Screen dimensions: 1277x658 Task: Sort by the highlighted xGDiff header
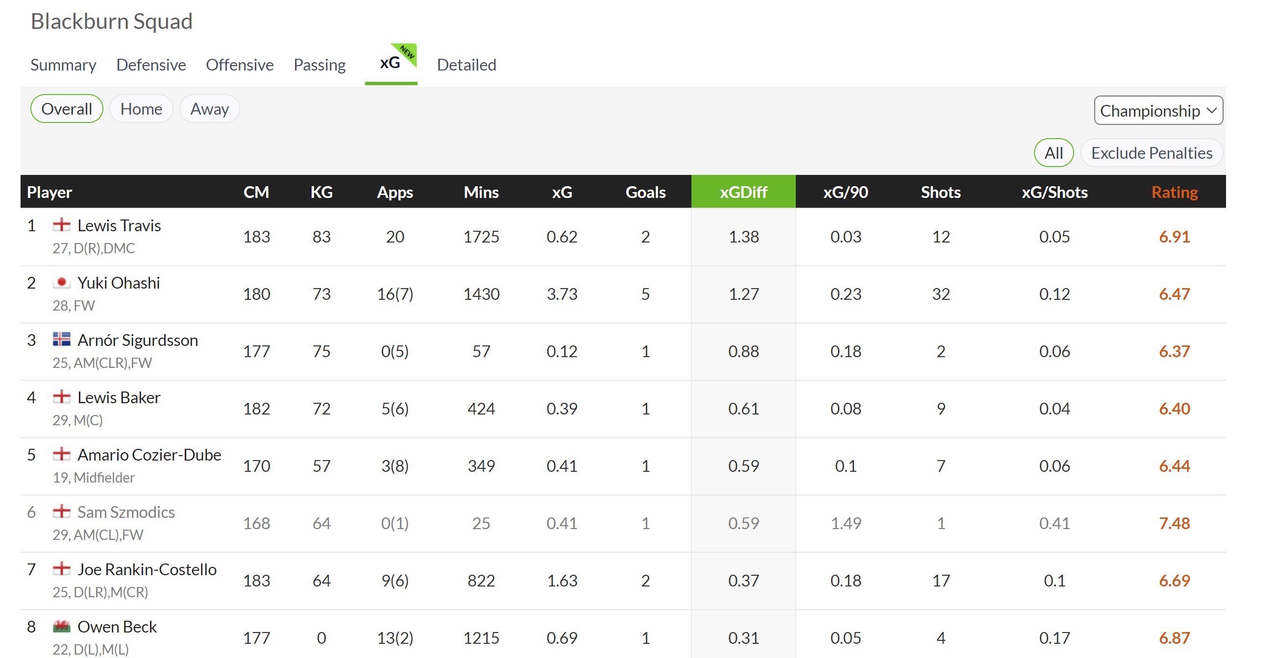pos(743,192)
